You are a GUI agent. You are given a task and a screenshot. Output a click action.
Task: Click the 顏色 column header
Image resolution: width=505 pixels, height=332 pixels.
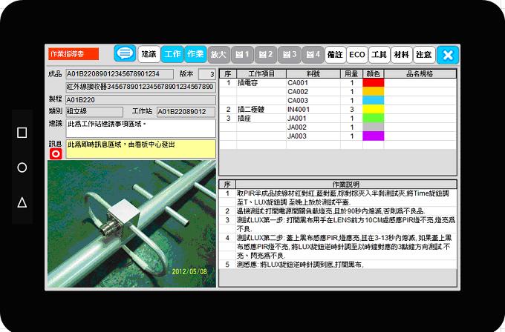point(374,74)
